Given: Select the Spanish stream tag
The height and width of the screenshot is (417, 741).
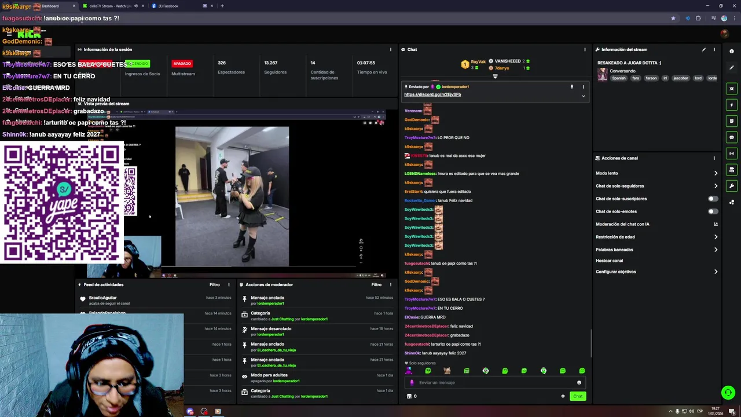Looking at the screenshot, I should 619,78.
